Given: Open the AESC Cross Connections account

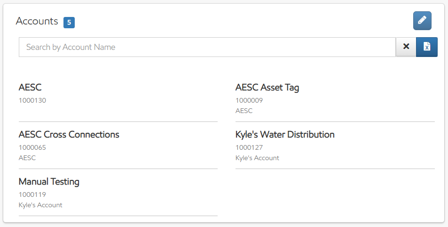Looking at the screenshot, I should (69, 135).
